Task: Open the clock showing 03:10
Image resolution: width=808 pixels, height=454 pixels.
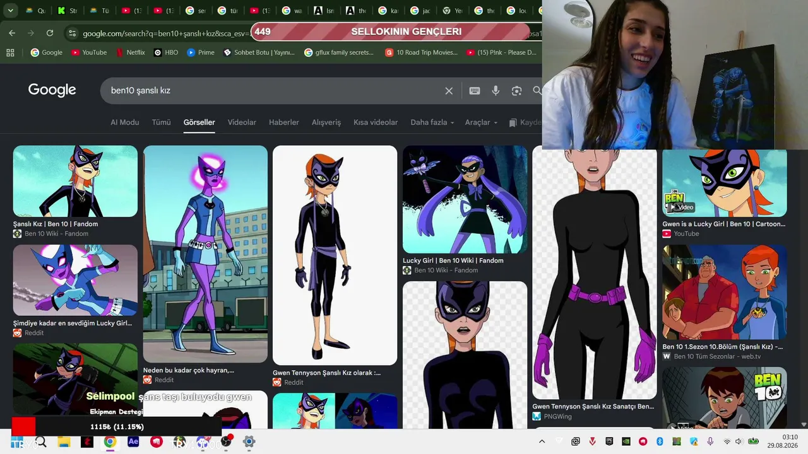Action: tap(783, 441)
